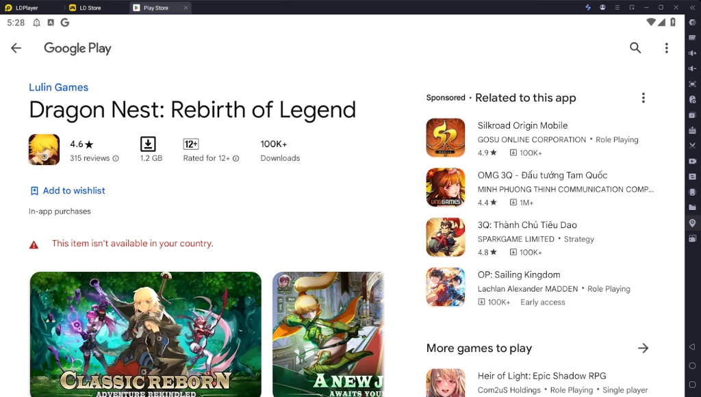
Task: Close the Play Store tab
Action: coord(186,8)
